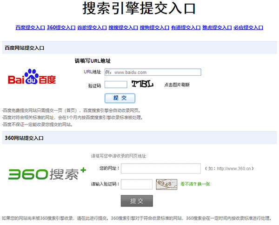The height and width of the screenshot is (225, 279).
Task: Open the 必应提交入口 link
Action: point(248,27)
